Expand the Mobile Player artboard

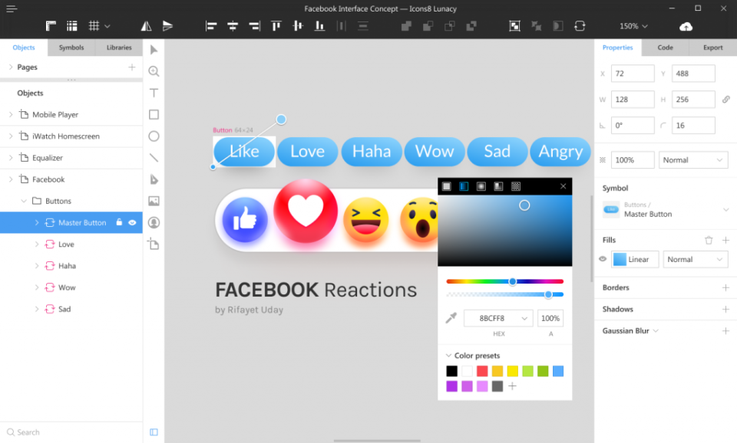click(x=10, y=114)
